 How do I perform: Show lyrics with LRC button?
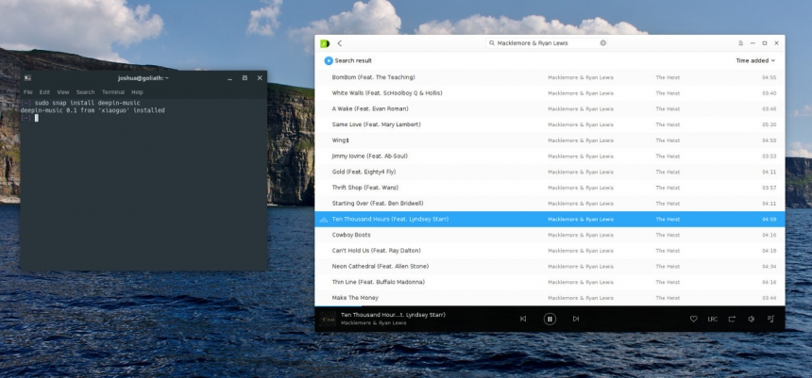(x=713, y=319)
